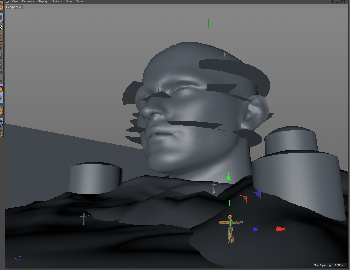Toggle the Tweak mode mouse icon

1,88
